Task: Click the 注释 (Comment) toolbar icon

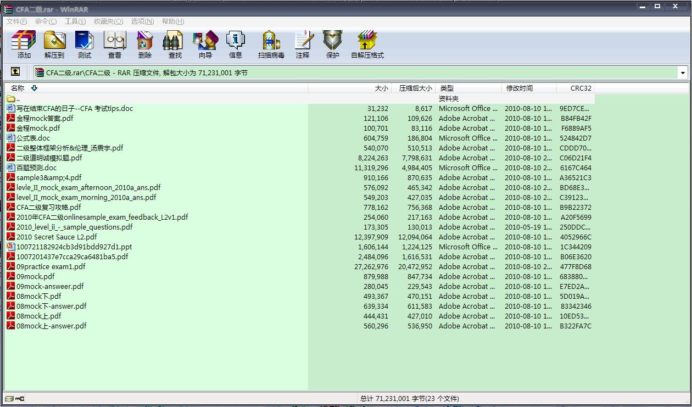Action: point(303,41)
